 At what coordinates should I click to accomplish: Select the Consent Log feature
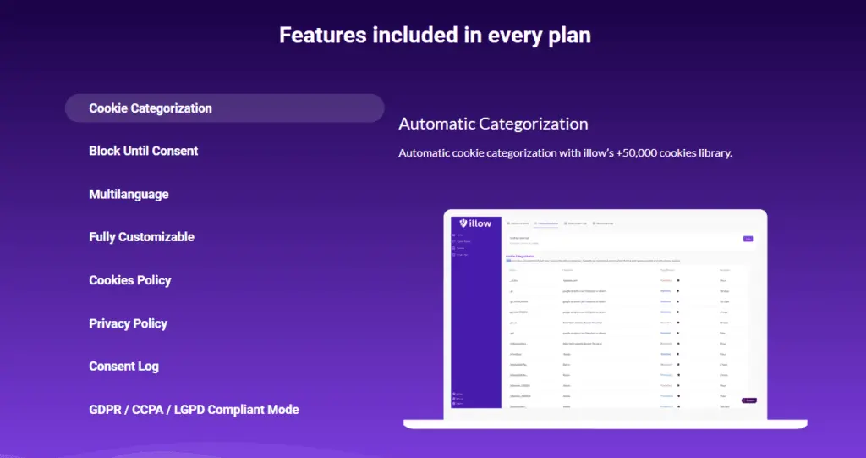123,367
